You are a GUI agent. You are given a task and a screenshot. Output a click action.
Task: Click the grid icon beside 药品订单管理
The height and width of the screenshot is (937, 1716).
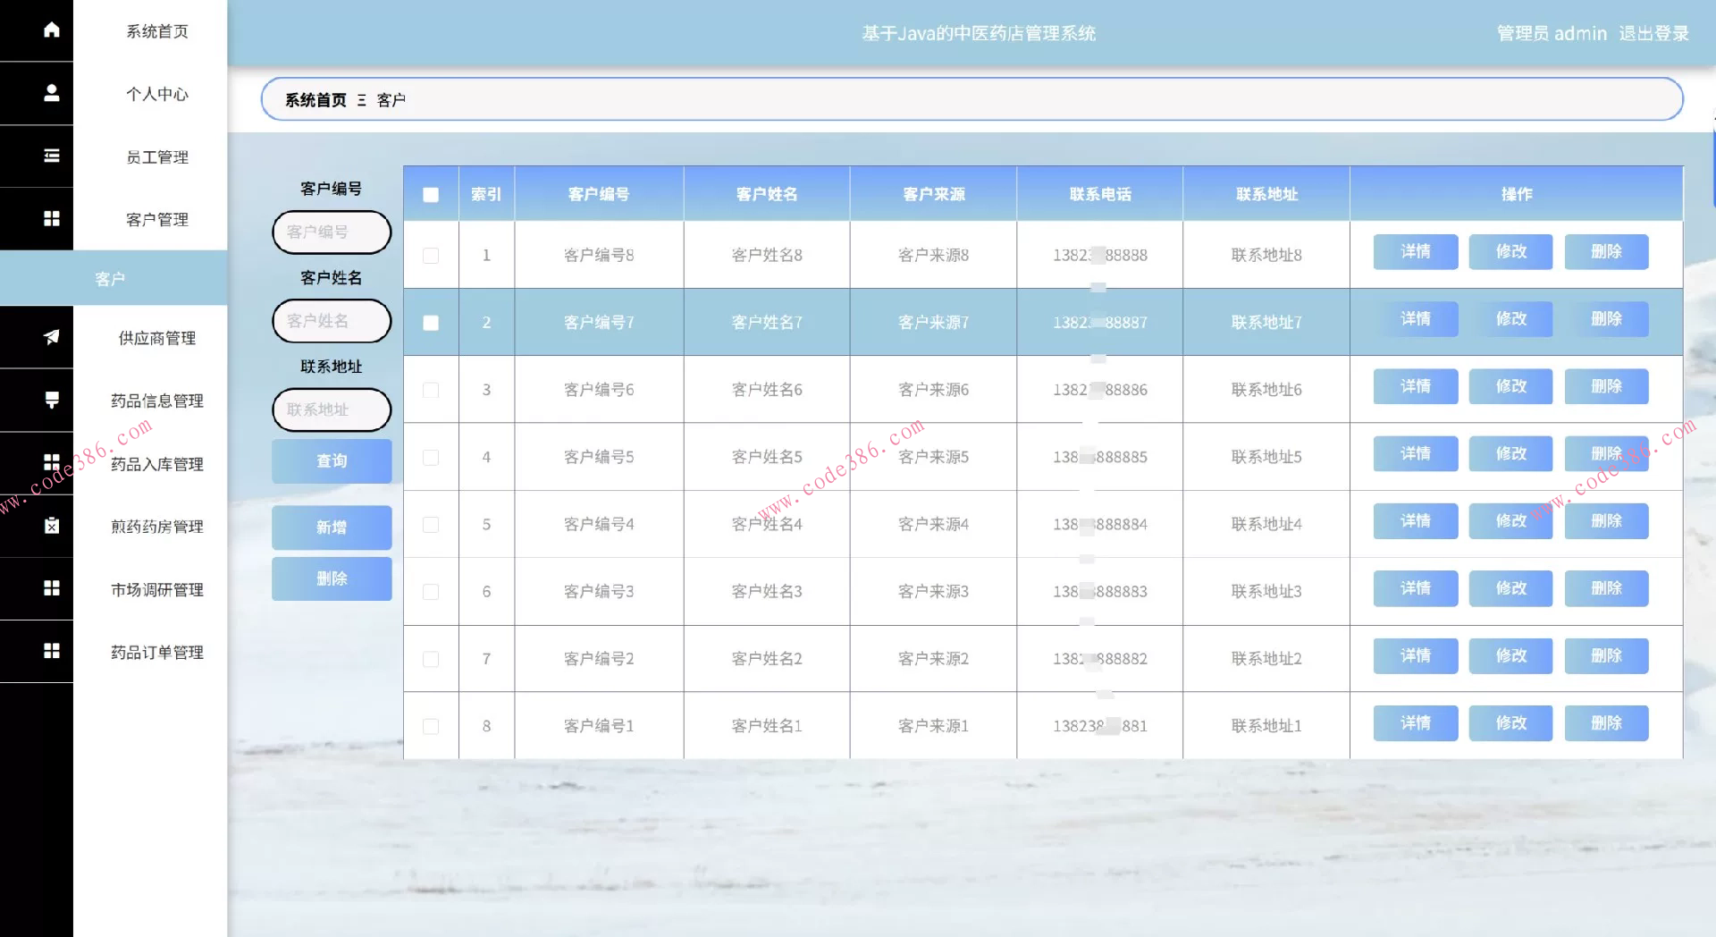52,651
